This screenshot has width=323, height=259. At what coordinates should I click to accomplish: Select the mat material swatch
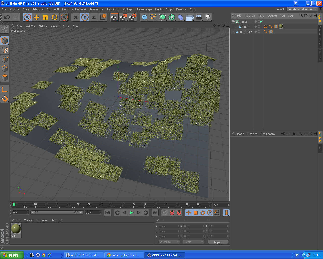[x=16, y=229]
